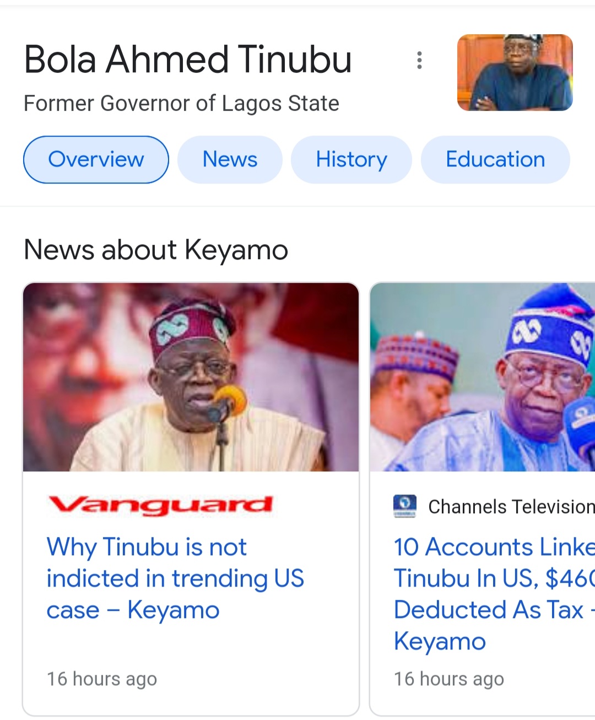Tap the Vanguard logo on the news card
Screen dimensions: 595x720
tap(160, 505)
